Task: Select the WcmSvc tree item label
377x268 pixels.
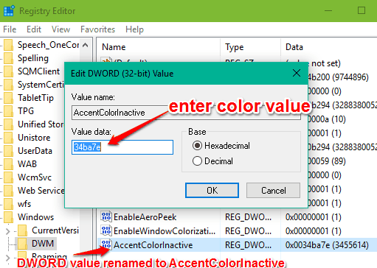Action: 35,177
